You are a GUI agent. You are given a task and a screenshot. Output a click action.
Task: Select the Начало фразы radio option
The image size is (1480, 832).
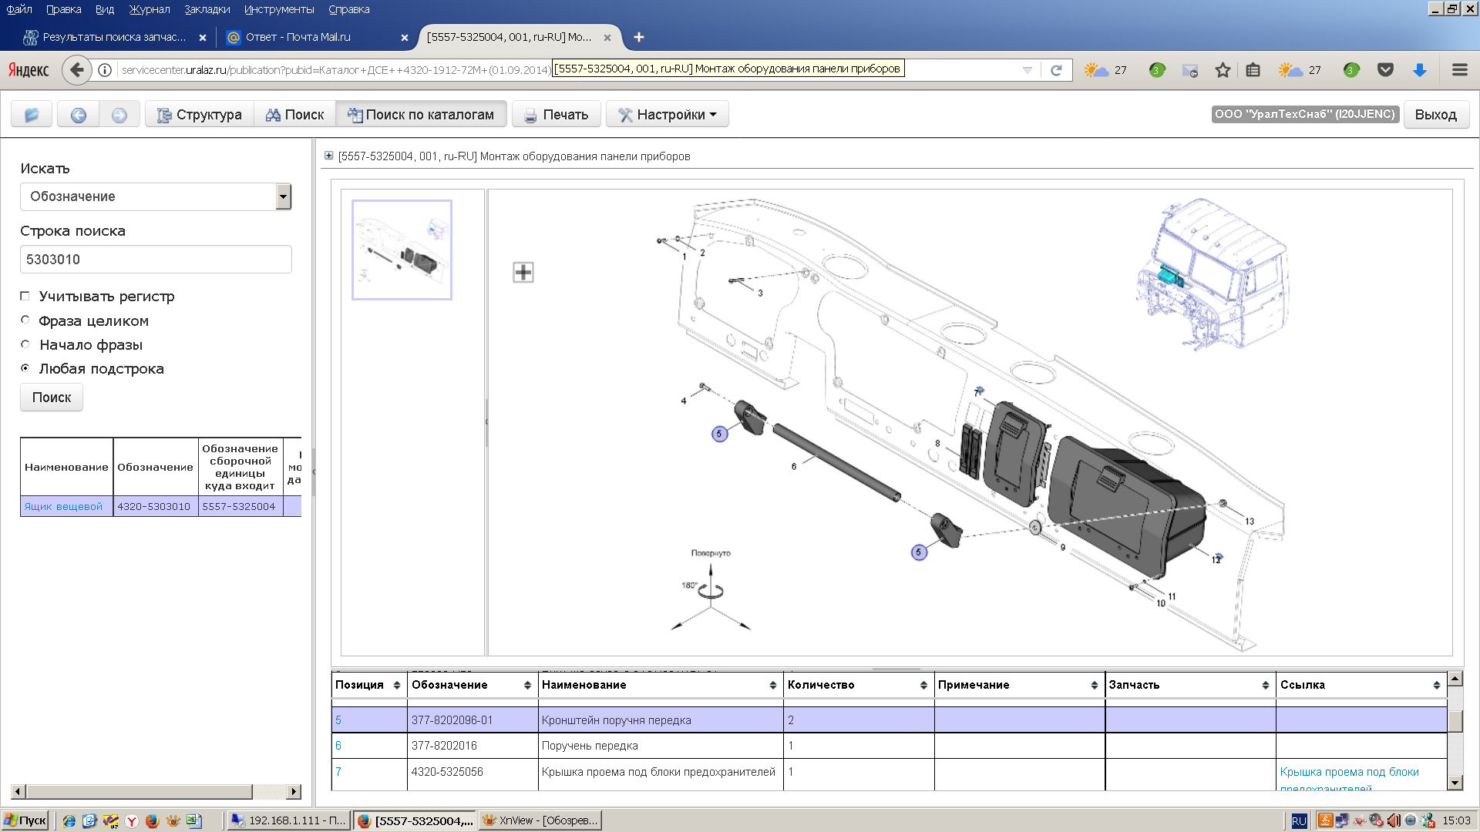pyautogui.click(x=25, y=344)
